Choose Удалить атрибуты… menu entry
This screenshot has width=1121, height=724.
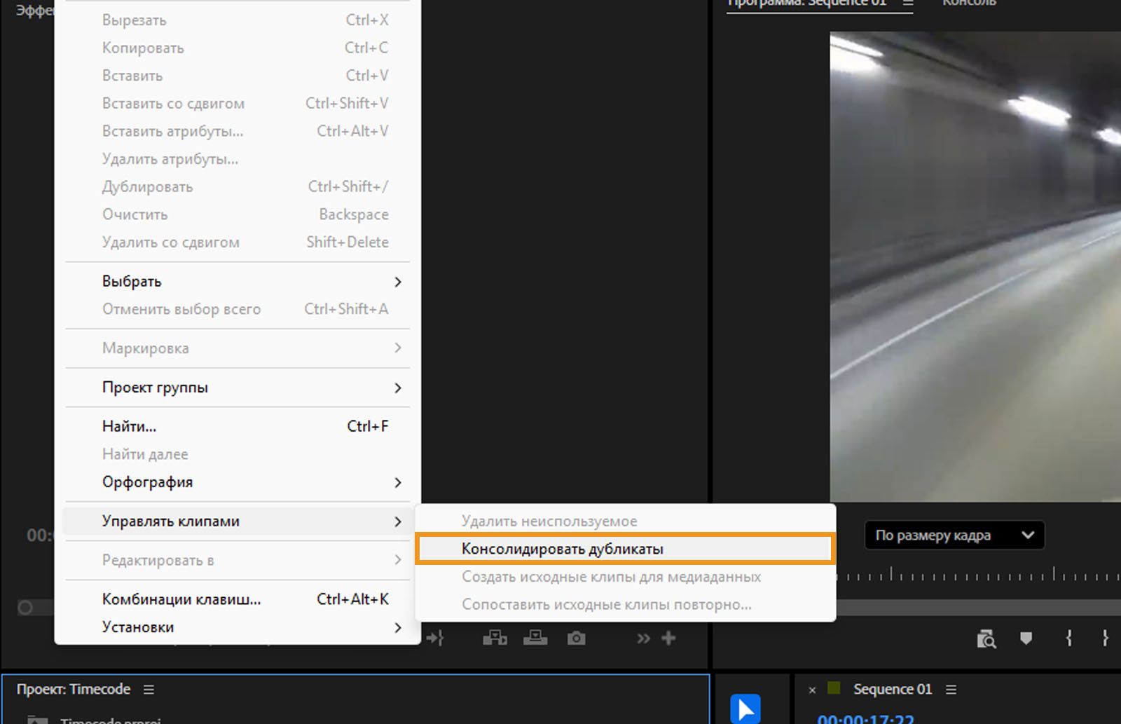click(238, 159)
